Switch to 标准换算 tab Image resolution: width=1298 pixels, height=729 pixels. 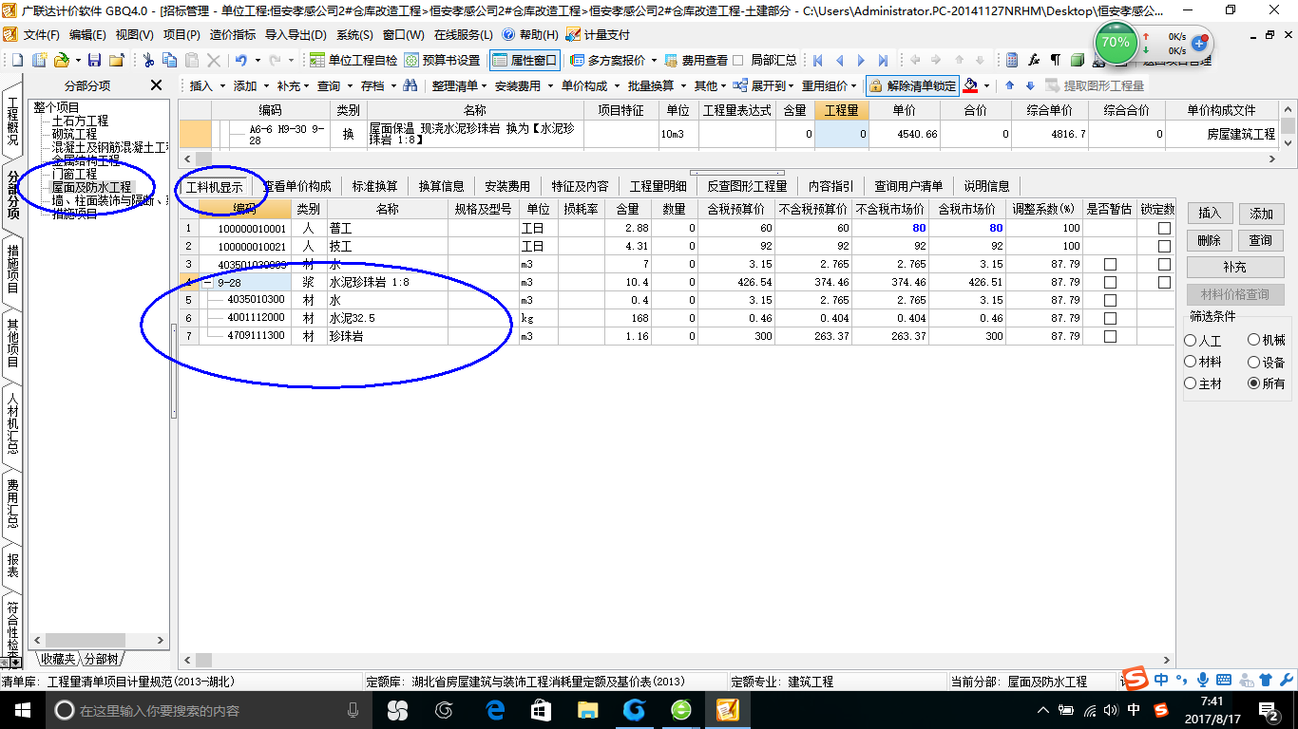click(374, 186)
